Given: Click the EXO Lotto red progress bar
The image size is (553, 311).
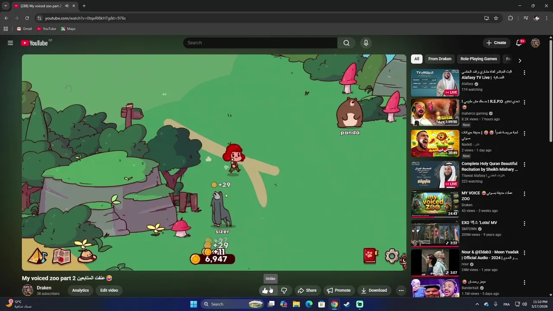Looking at the screenshot, I should 435,246.
